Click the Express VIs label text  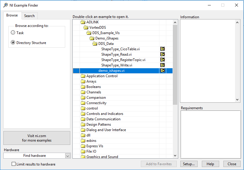[95, 146]
